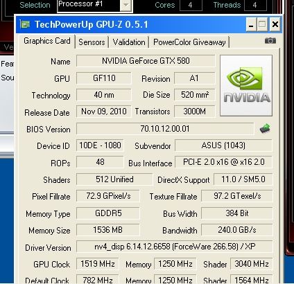Switch to the Sensors tab

click(x=92, y=42)
